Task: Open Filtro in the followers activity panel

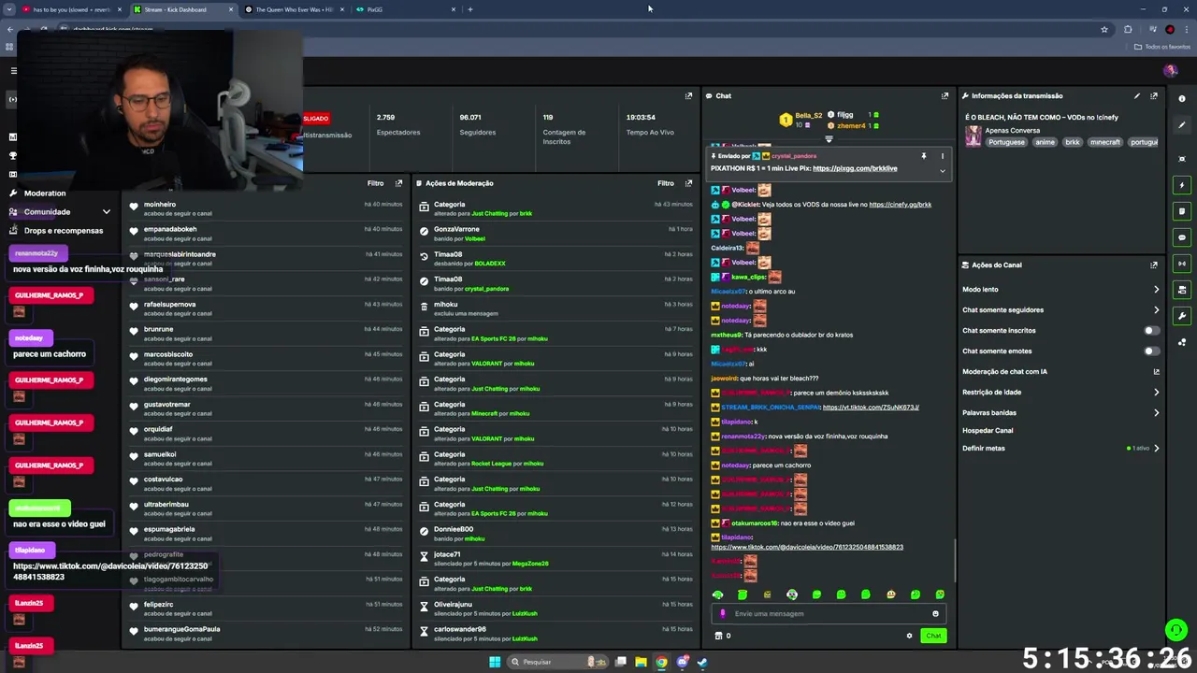Action: [x=375, y=183]
